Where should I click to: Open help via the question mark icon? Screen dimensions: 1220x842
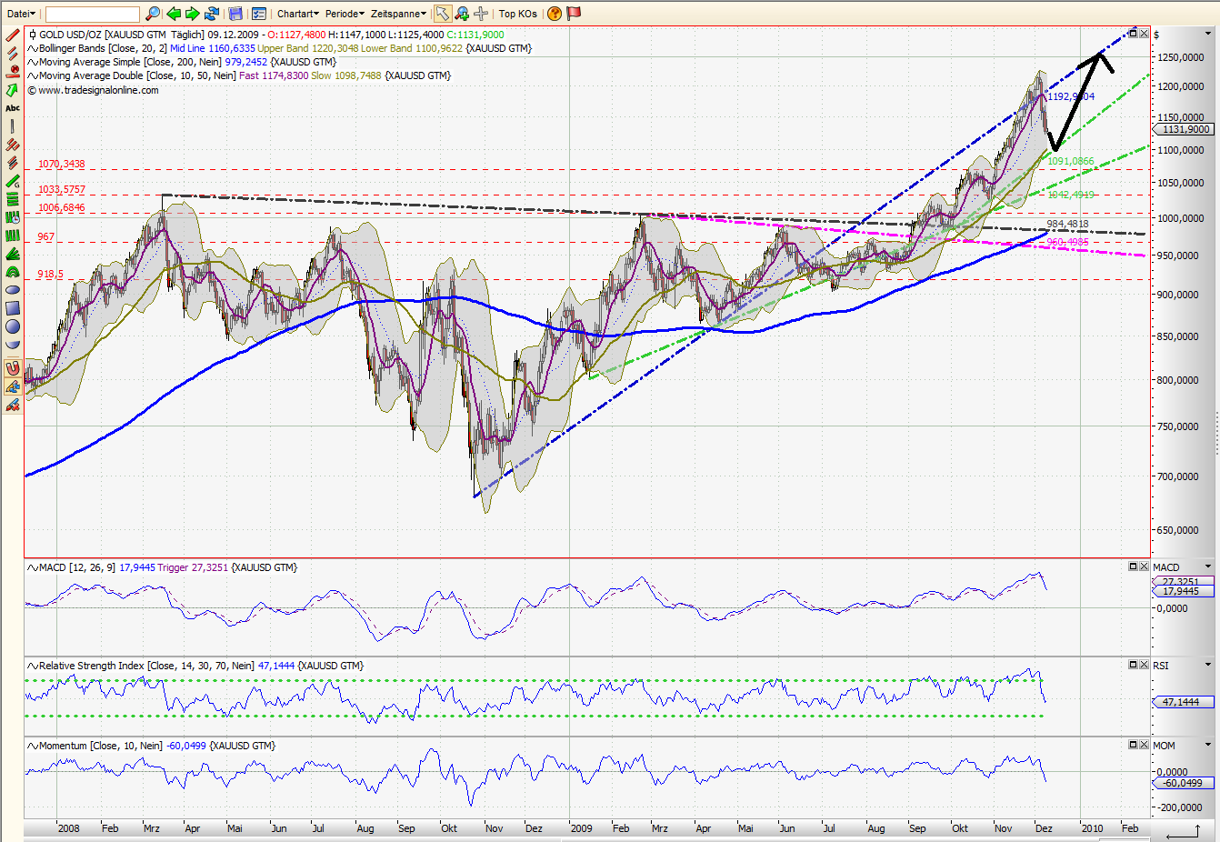[x=553, y=14]
